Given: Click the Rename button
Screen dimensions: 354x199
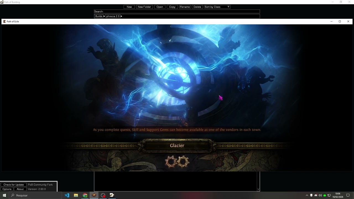Looking at the screenshot, I should (x=185, y=7).
